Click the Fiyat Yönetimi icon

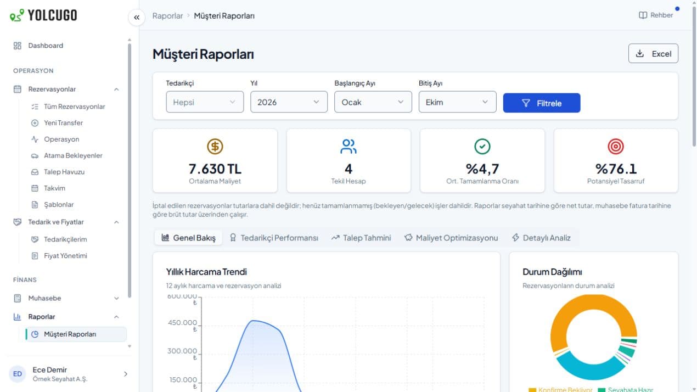coord(35,256)
